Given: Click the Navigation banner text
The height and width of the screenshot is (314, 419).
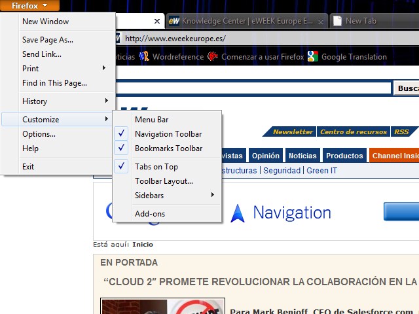Looking at the screenshot, I should [x=292, y=213].
